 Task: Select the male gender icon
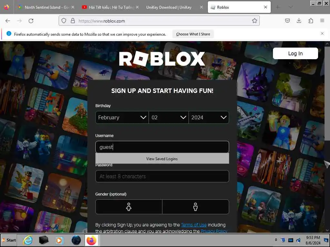pyautogui.click(x=196, y=207)
